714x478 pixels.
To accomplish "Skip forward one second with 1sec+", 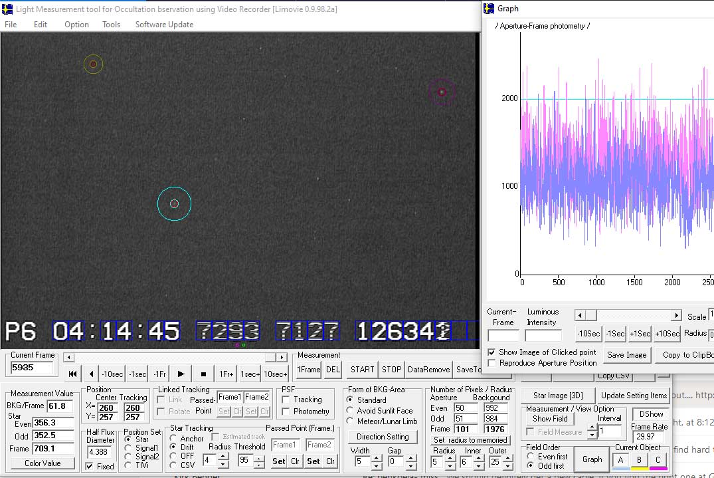I will 250,374.
